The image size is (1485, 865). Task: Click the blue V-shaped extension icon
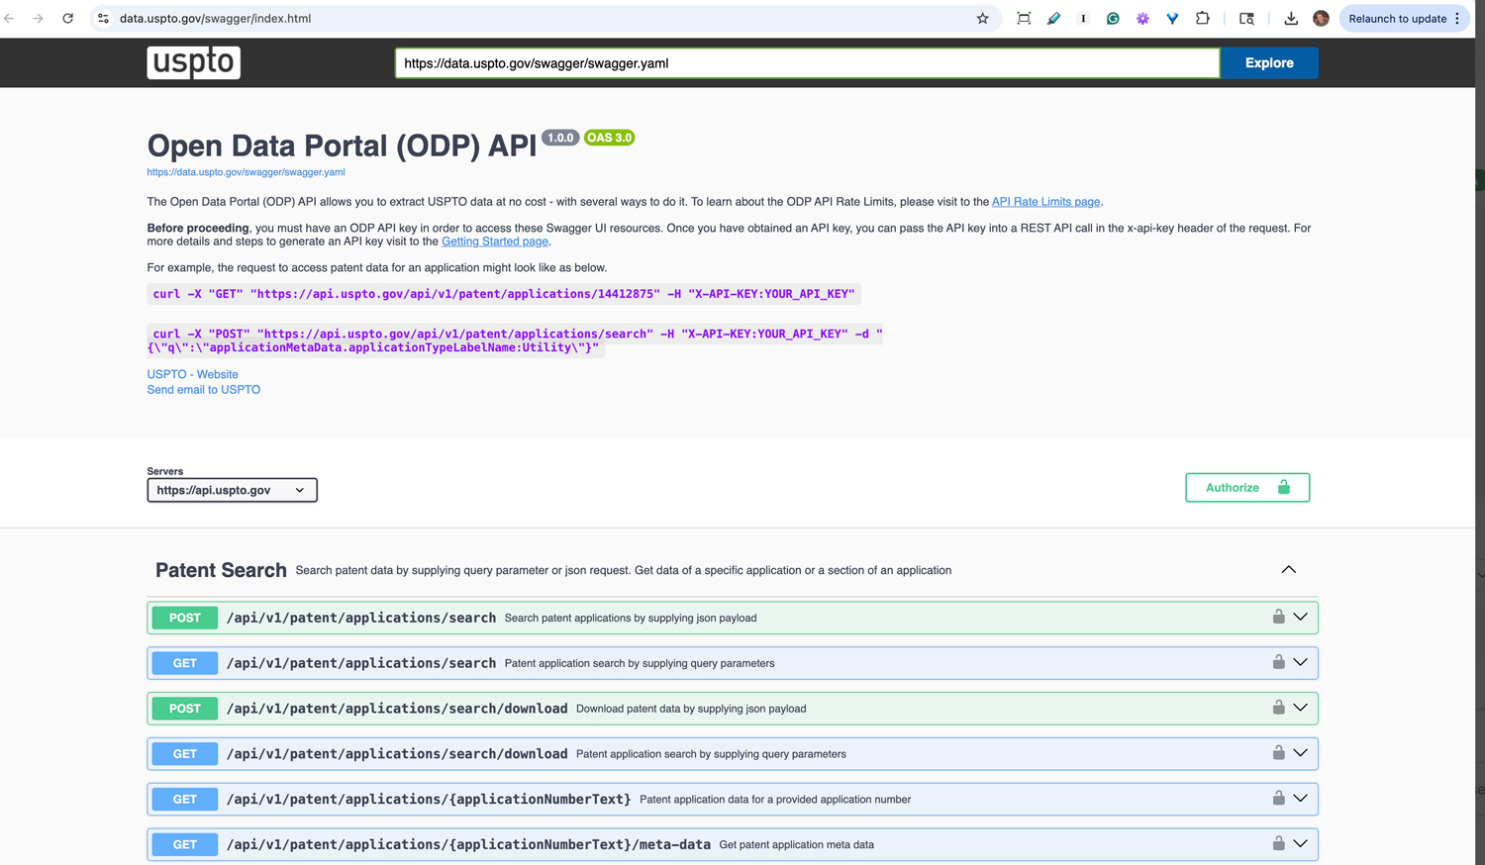click(x=1172, y=18)
